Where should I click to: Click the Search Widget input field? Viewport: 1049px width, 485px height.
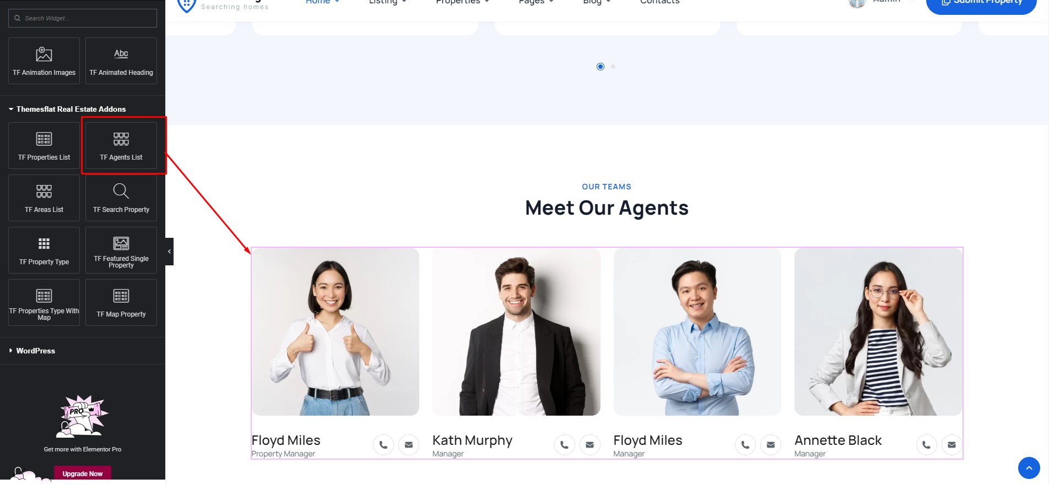click(x=83, y=18)
